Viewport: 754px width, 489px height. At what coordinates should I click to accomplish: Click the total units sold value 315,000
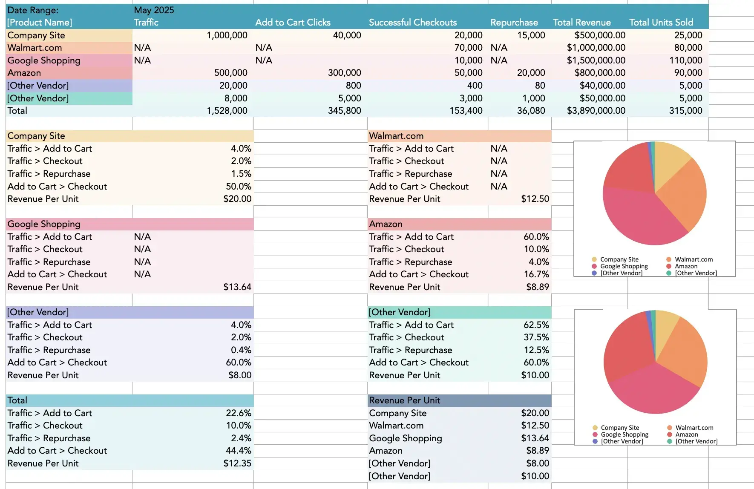685,111
